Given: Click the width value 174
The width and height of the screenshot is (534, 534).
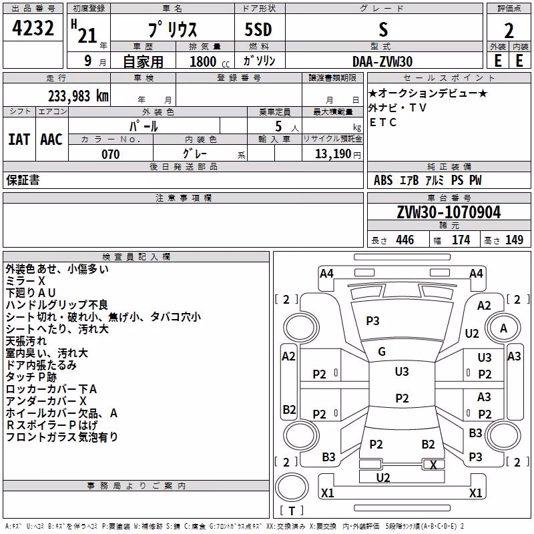Looking at the screenshot, I should tap(461, 240).
